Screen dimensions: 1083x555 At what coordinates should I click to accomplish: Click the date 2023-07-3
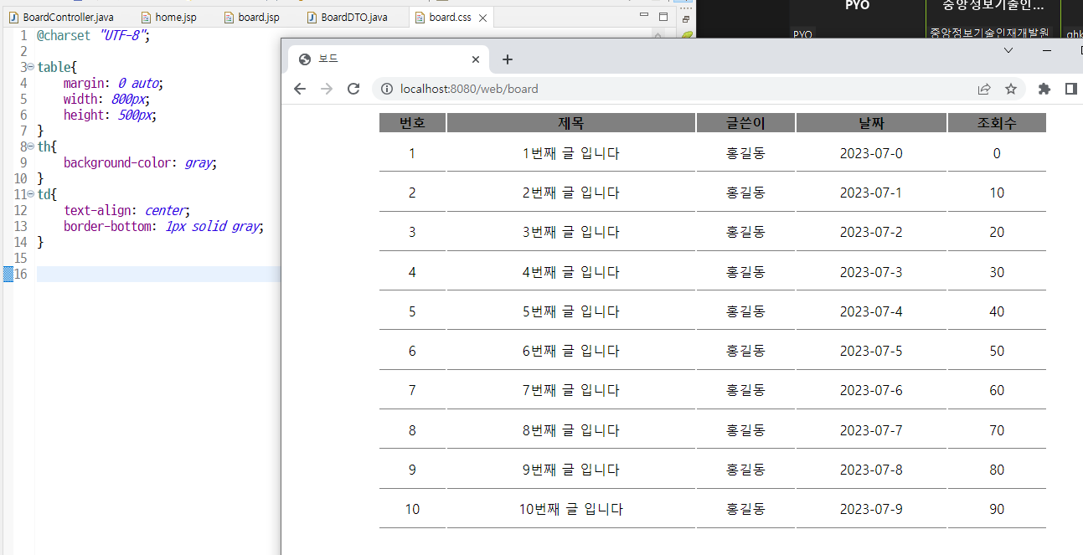(x=871, y=272)
